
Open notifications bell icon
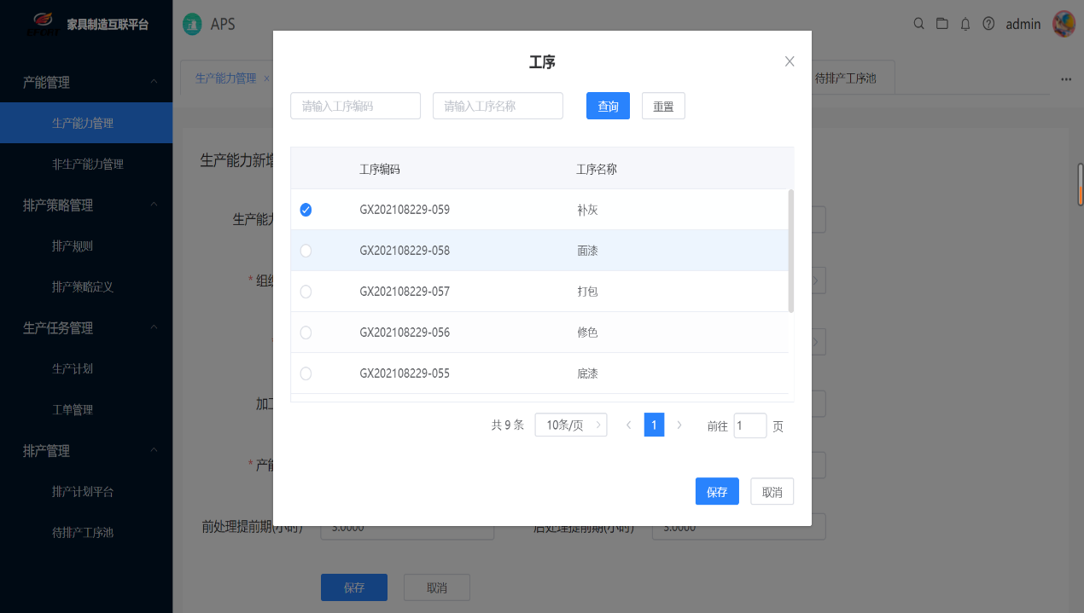[965, 24]
